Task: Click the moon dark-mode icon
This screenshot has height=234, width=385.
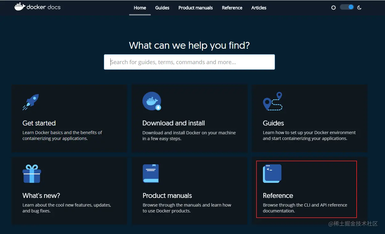Action: coord(359,7)
